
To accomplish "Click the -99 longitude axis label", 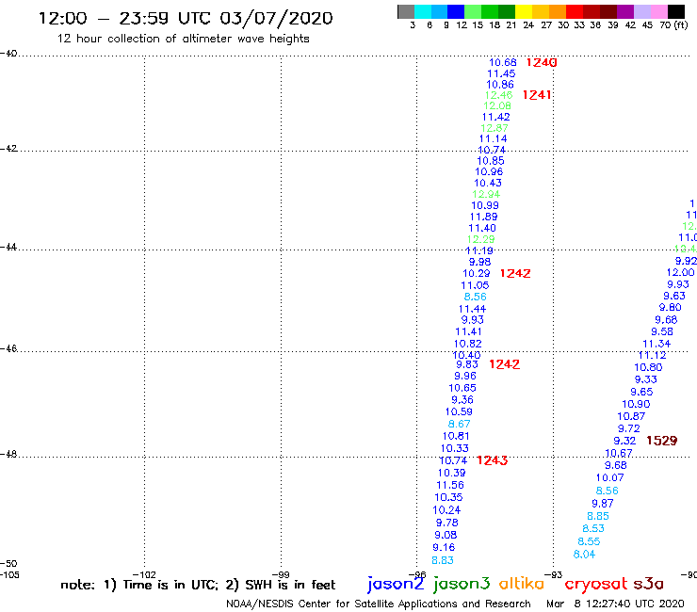I will pos(281,574).
